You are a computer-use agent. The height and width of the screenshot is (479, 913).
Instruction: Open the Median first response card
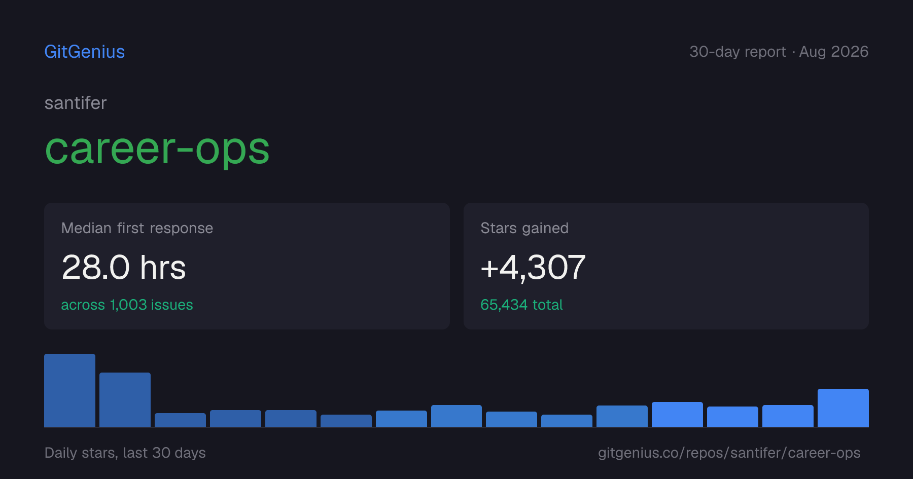(247, 266)
